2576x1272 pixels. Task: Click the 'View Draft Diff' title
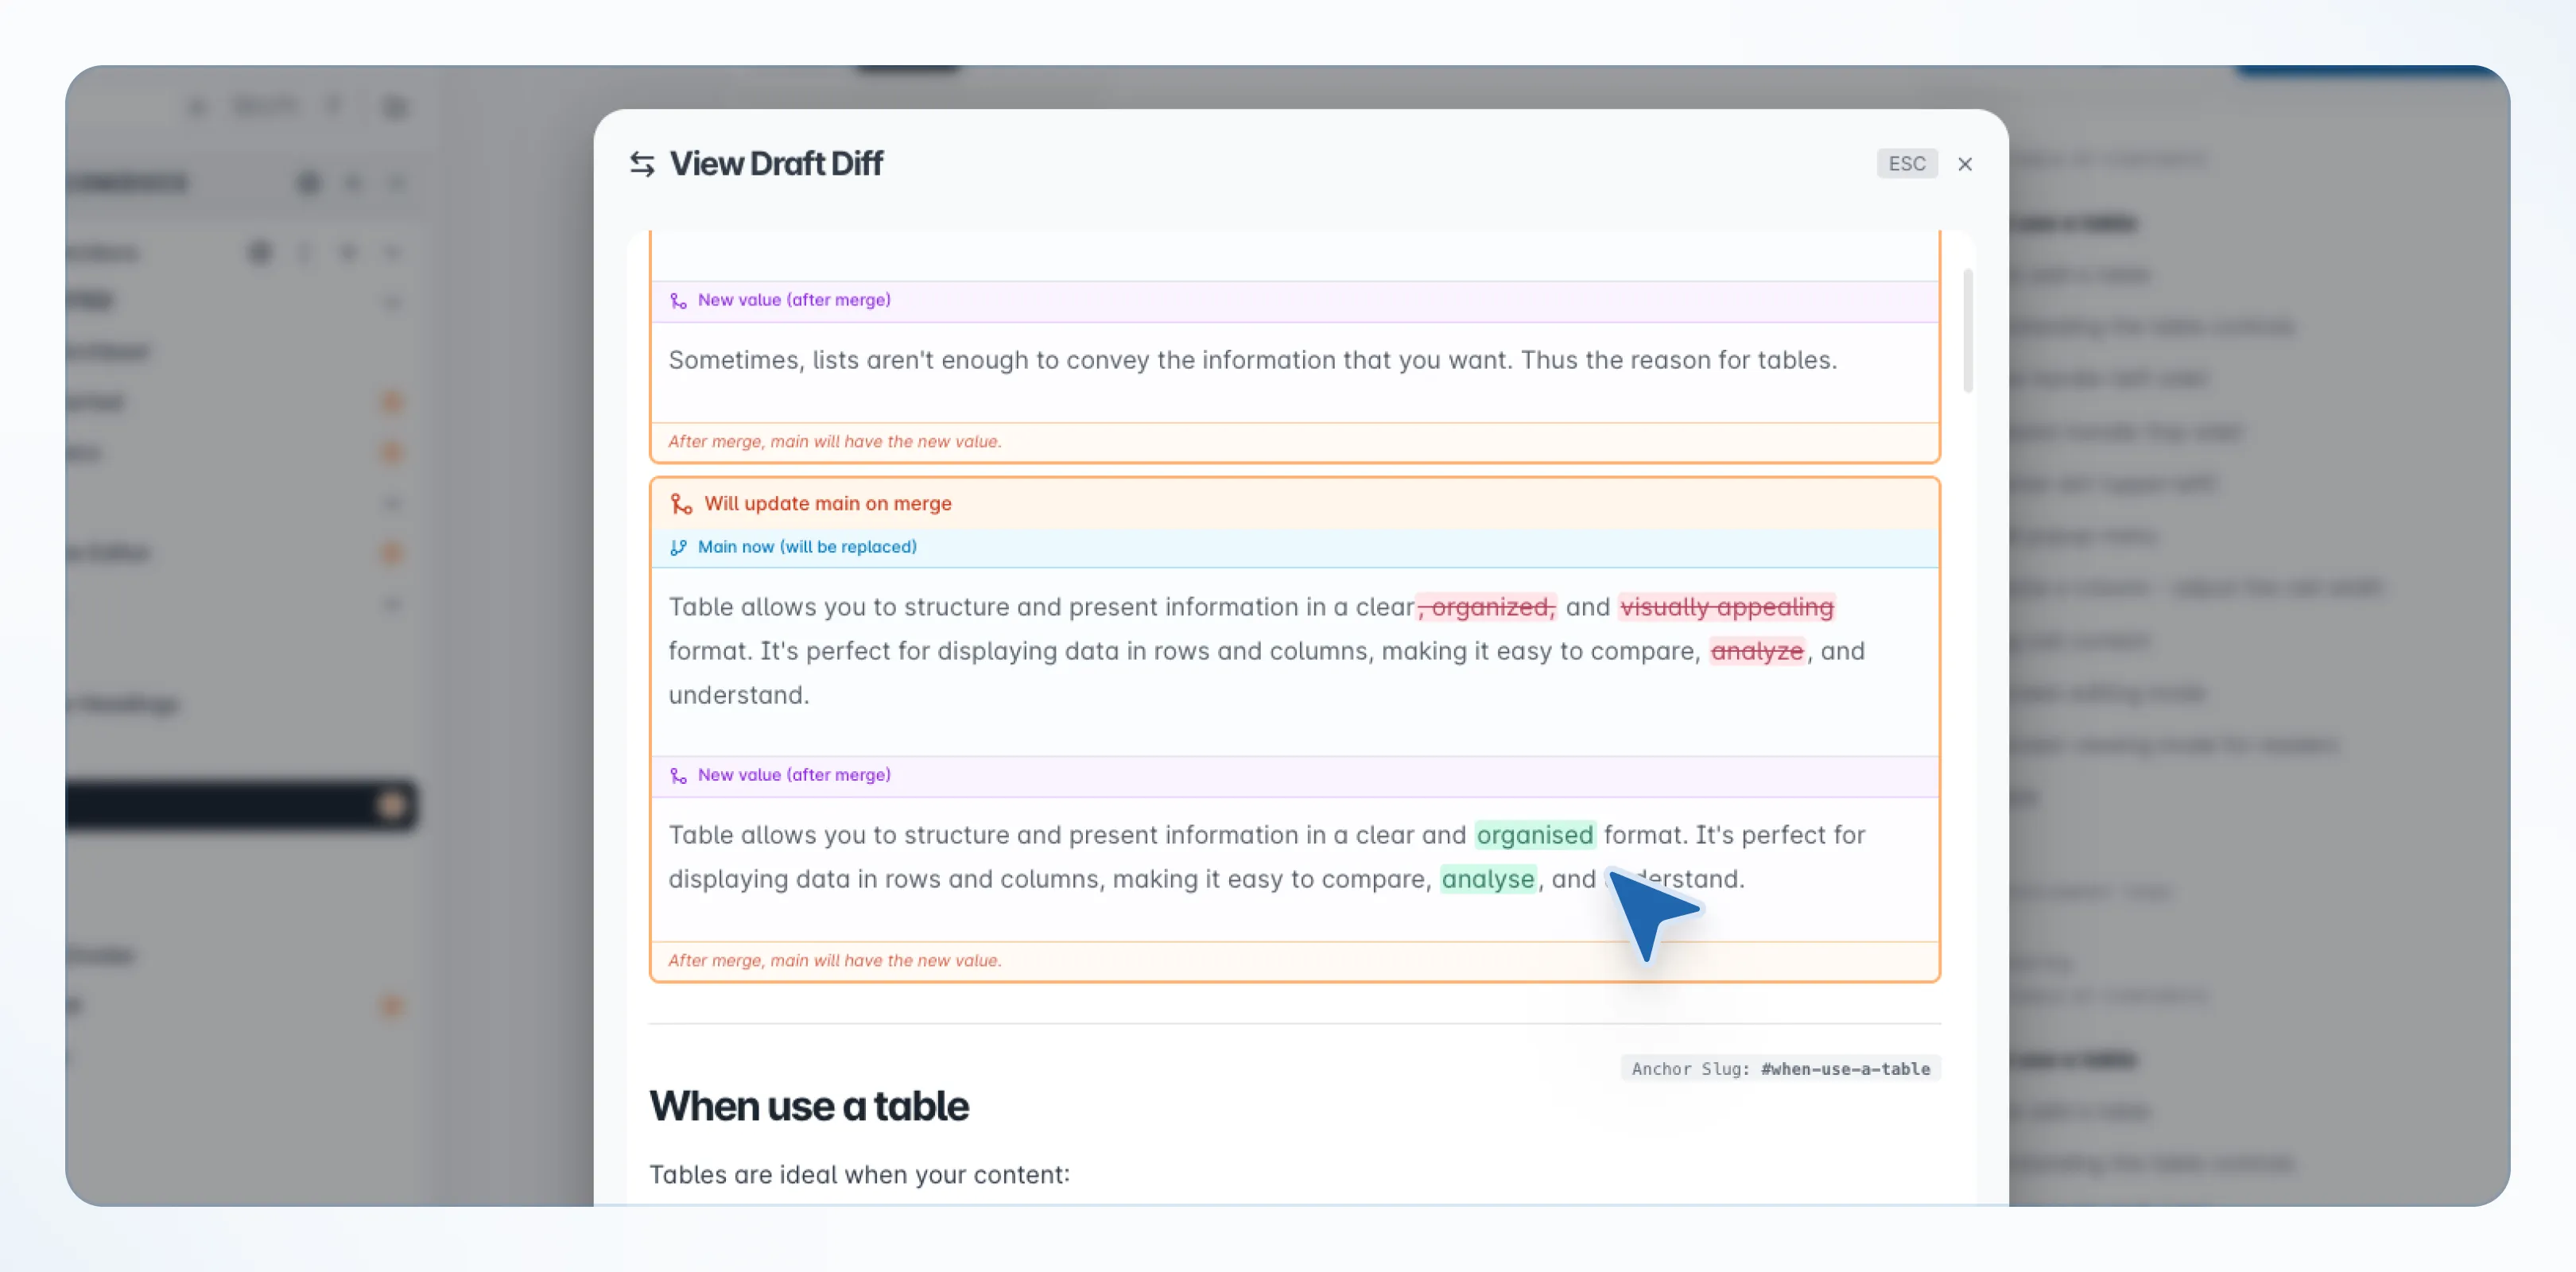[776, 164]
